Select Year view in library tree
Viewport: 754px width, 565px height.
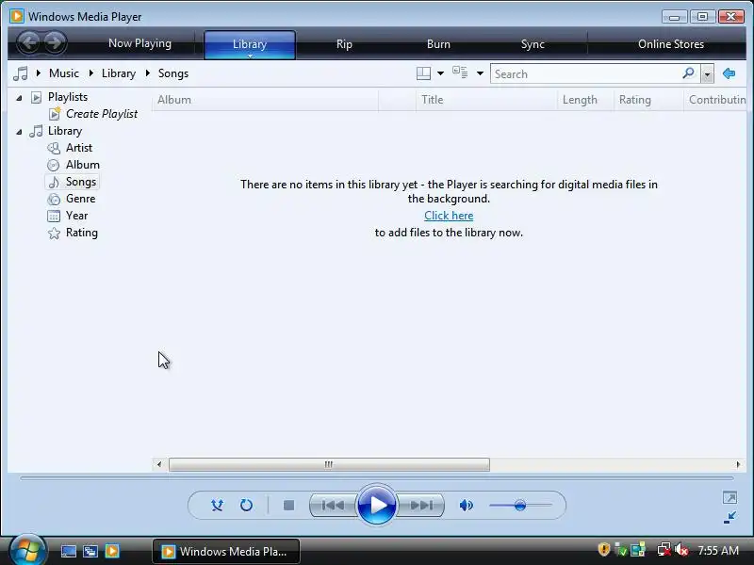76,216
